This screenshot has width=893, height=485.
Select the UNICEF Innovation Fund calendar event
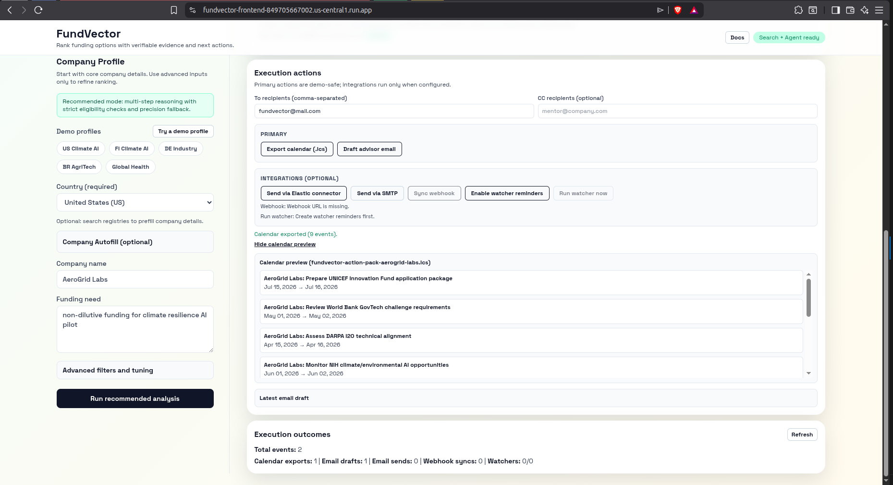click(531, 283)
